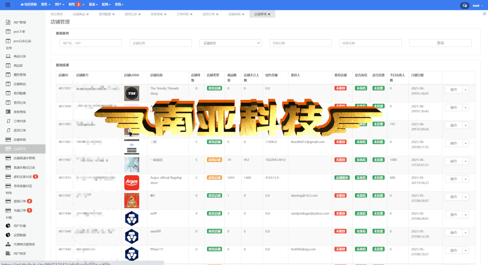The image size is (488, 265).
Task: Open the 店铺类型 select box
Action: pos(230,43)
